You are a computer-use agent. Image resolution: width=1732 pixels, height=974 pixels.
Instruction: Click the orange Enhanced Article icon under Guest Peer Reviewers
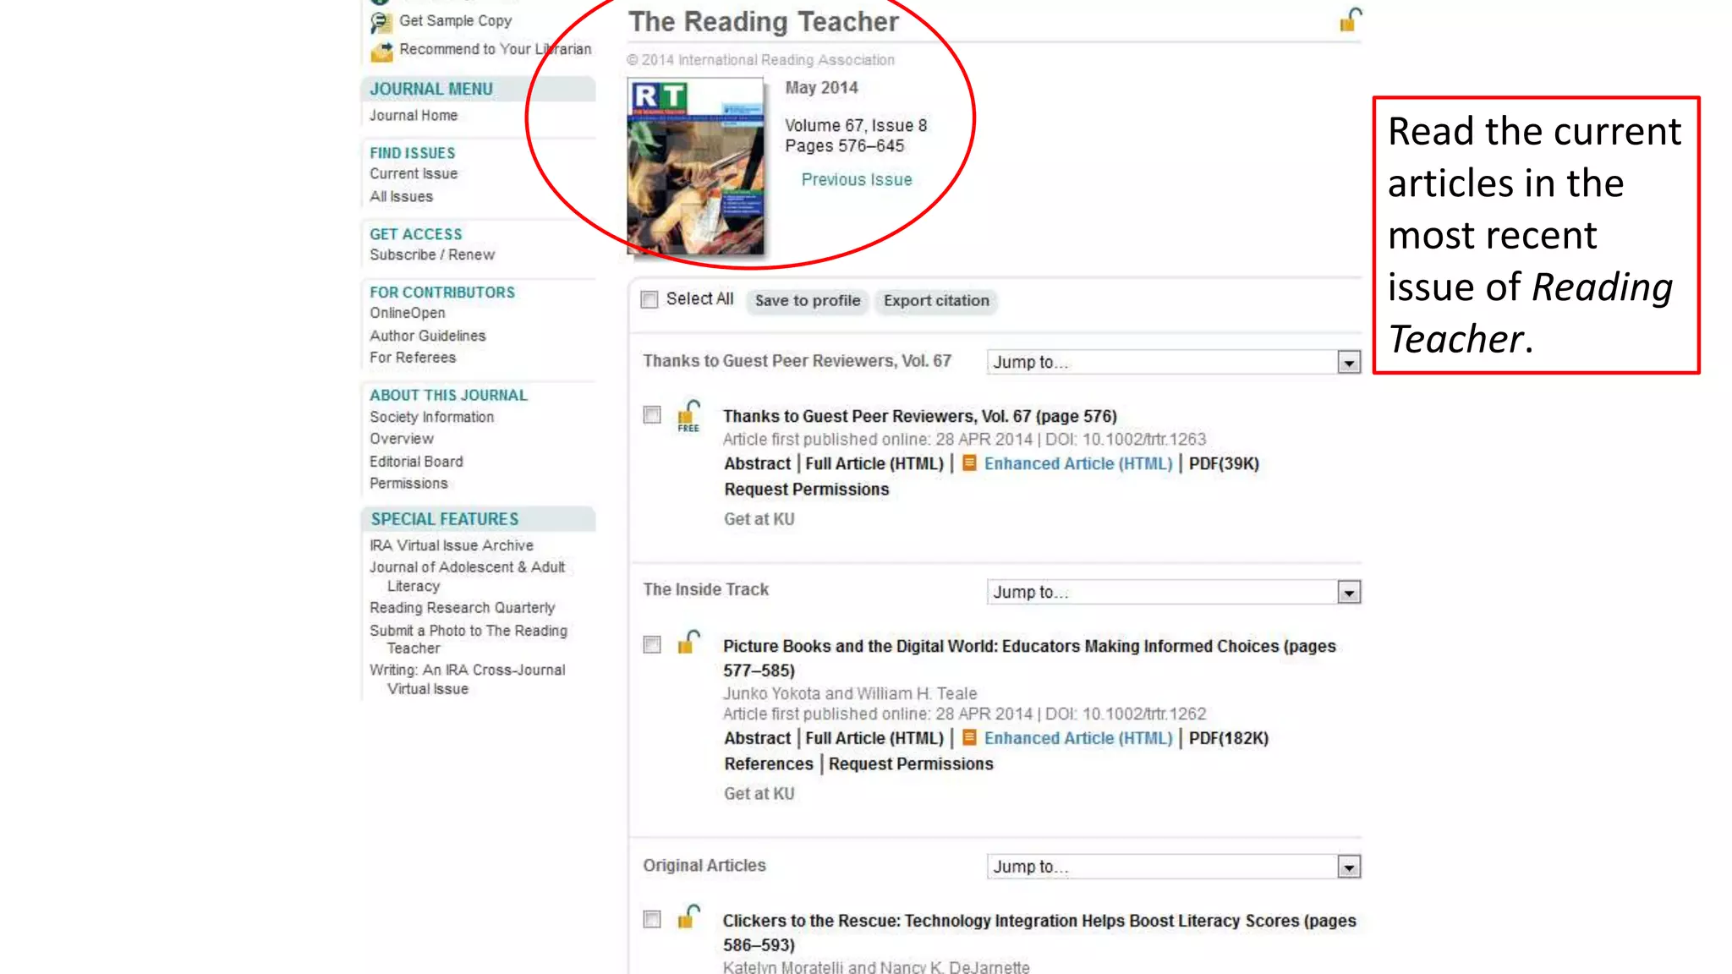969,463
